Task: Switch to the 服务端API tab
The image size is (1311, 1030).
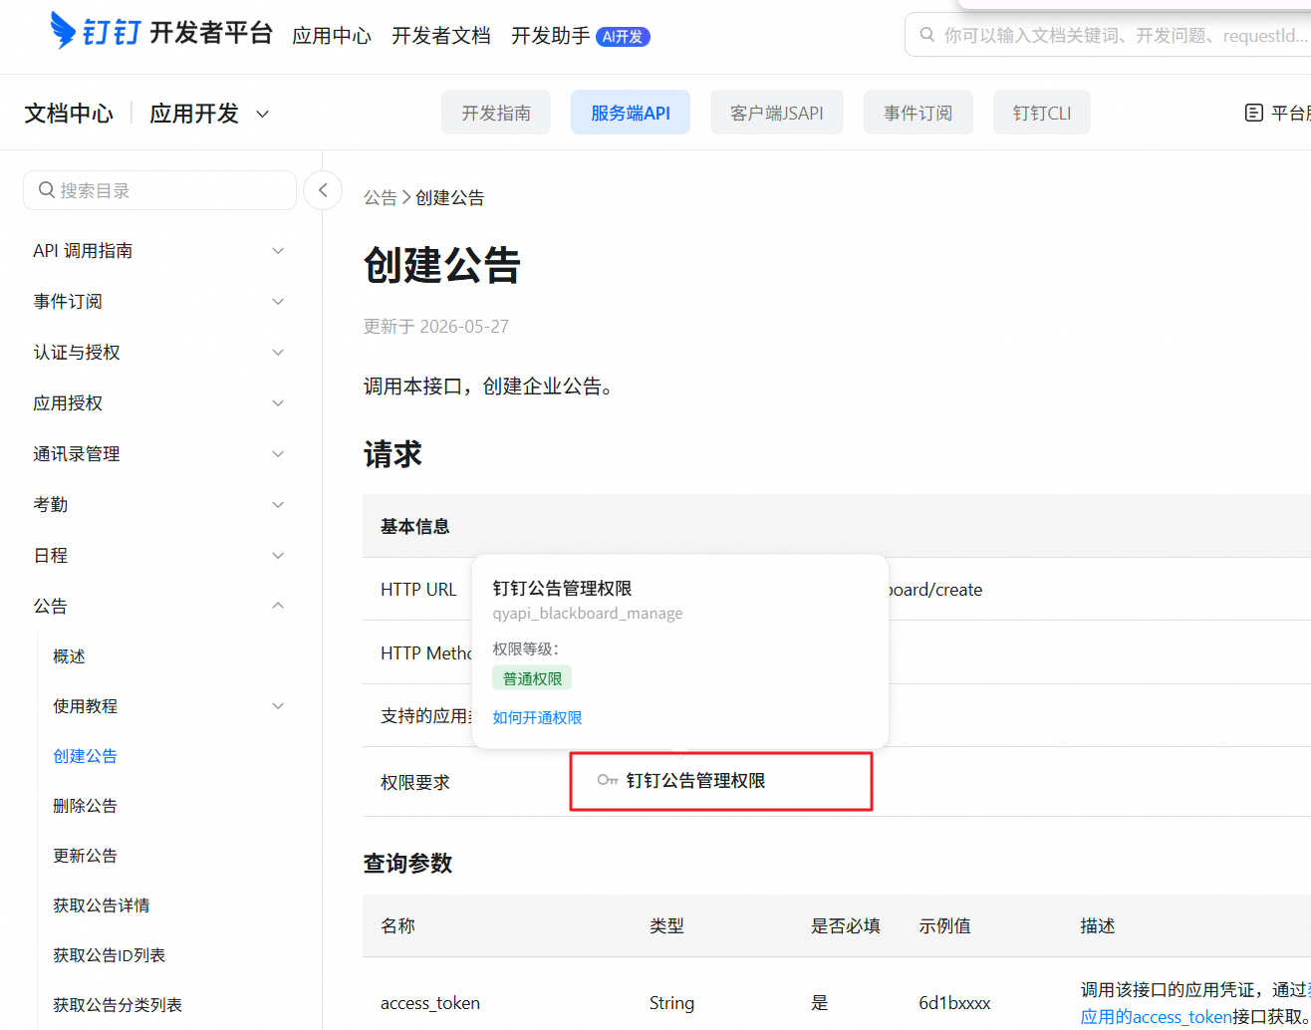Action: pyautogui.click(x=631, y=113)
